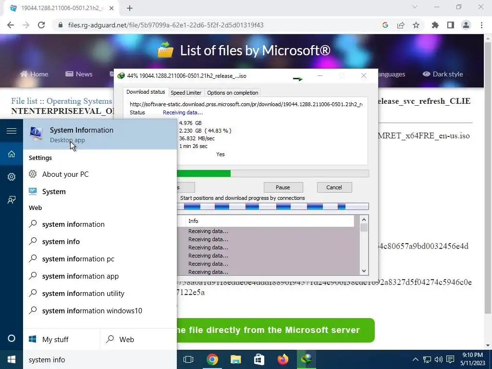This screenshot has height=369, width=492.
Task: Cancel the IDM download
Action: coord(334,187)
